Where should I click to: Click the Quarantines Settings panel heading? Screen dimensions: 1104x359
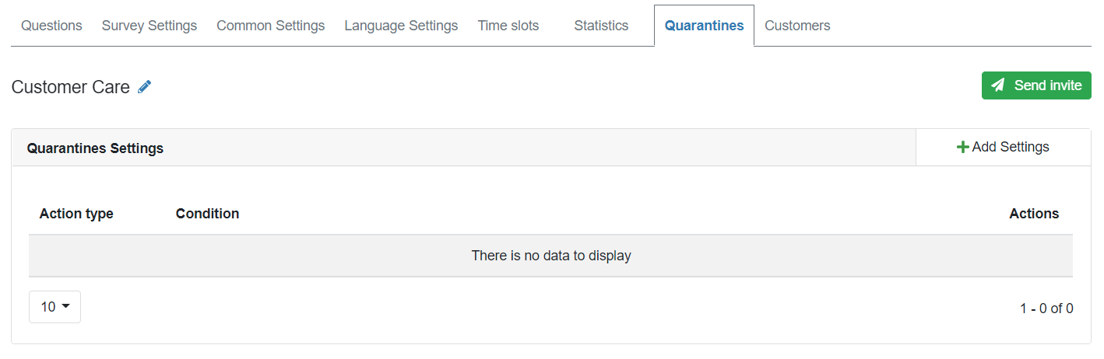[x=95, y=148]
